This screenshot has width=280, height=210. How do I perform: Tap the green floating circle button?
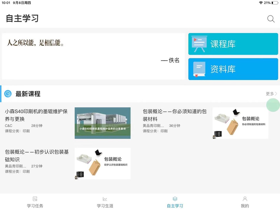click(273, 105)
